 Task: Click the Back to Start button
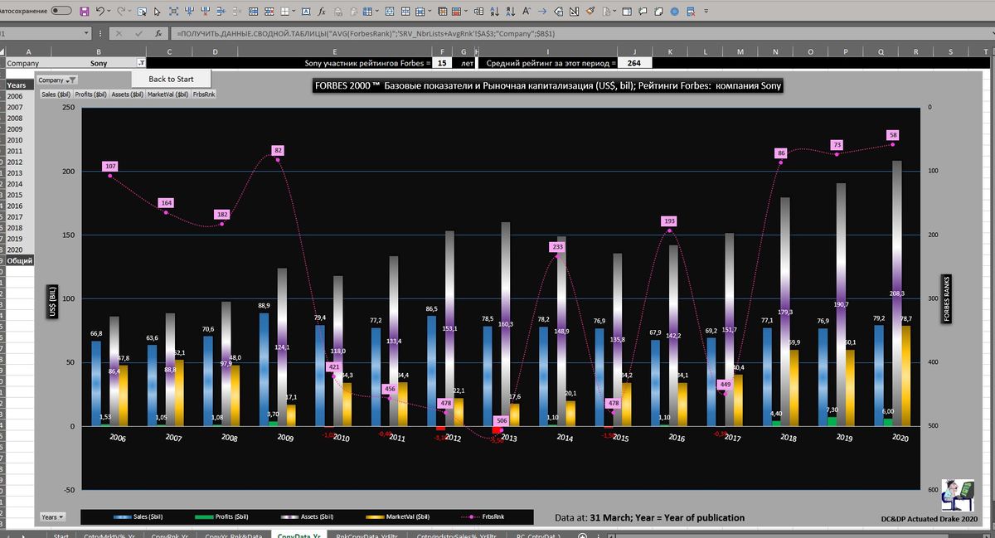tap(171, 79)
